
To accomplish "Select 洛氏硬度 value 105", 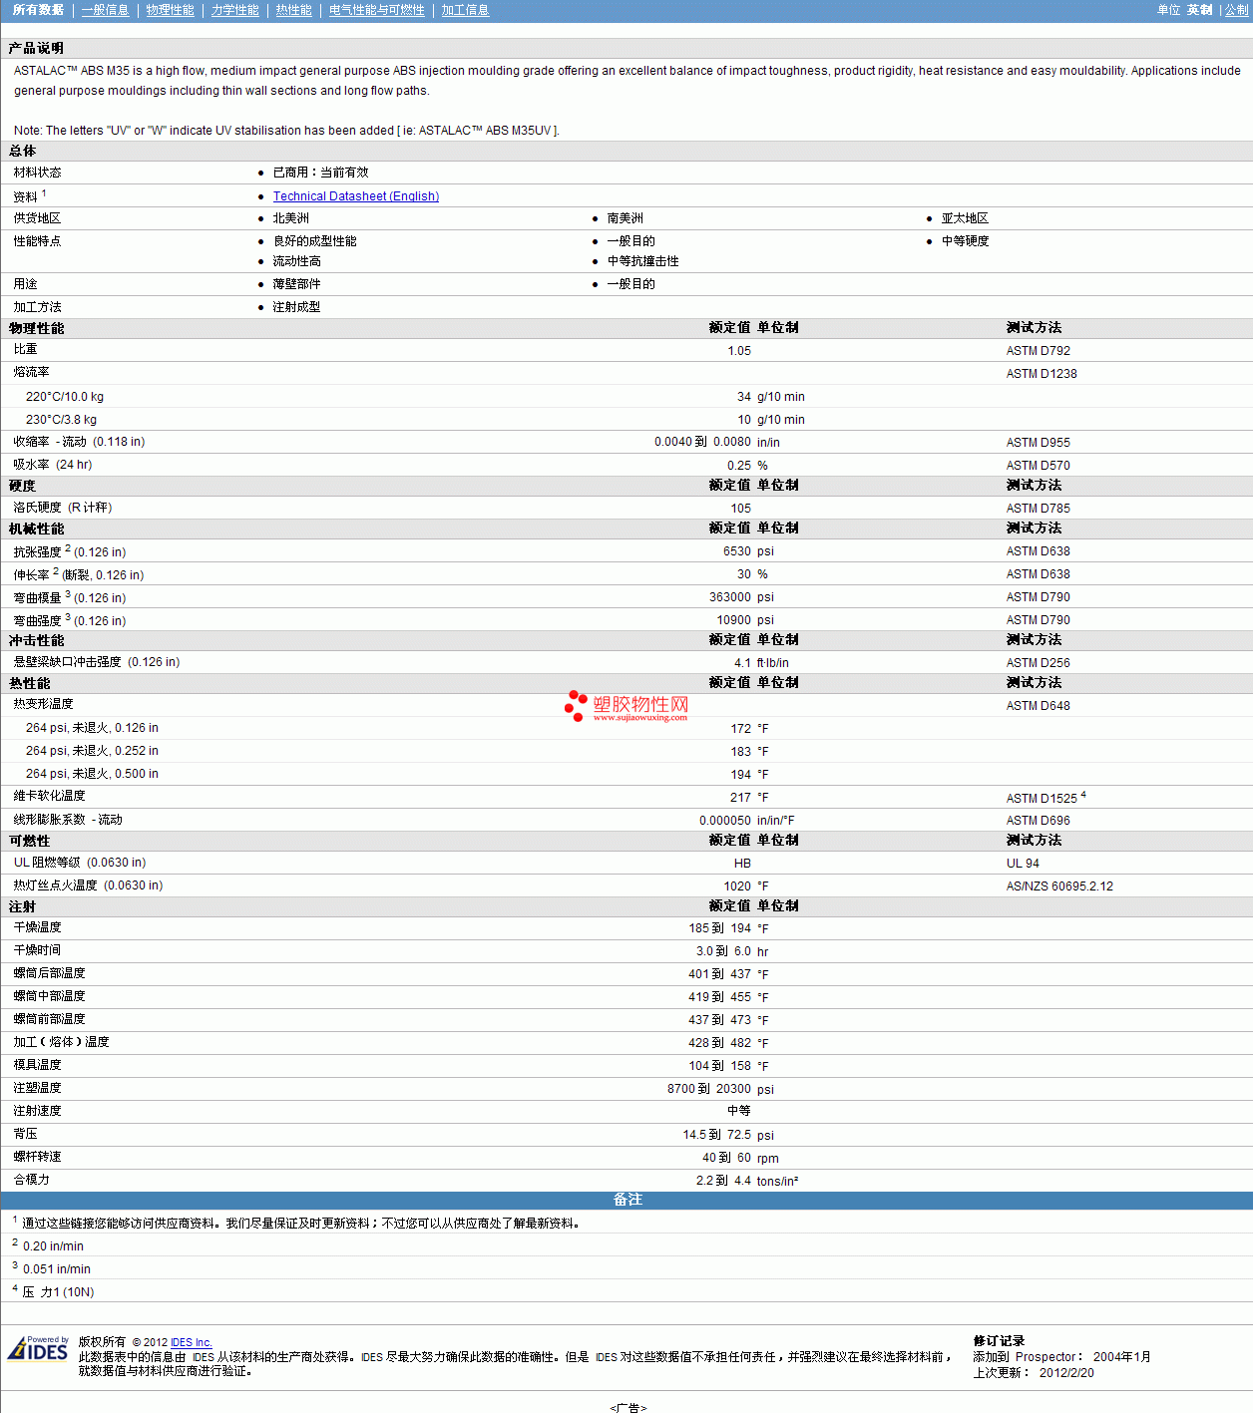I will coord(741,509).
